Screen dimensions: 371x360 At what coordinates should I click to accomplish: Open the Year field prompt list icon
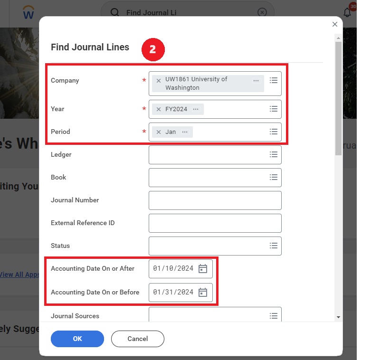[273, 109]
